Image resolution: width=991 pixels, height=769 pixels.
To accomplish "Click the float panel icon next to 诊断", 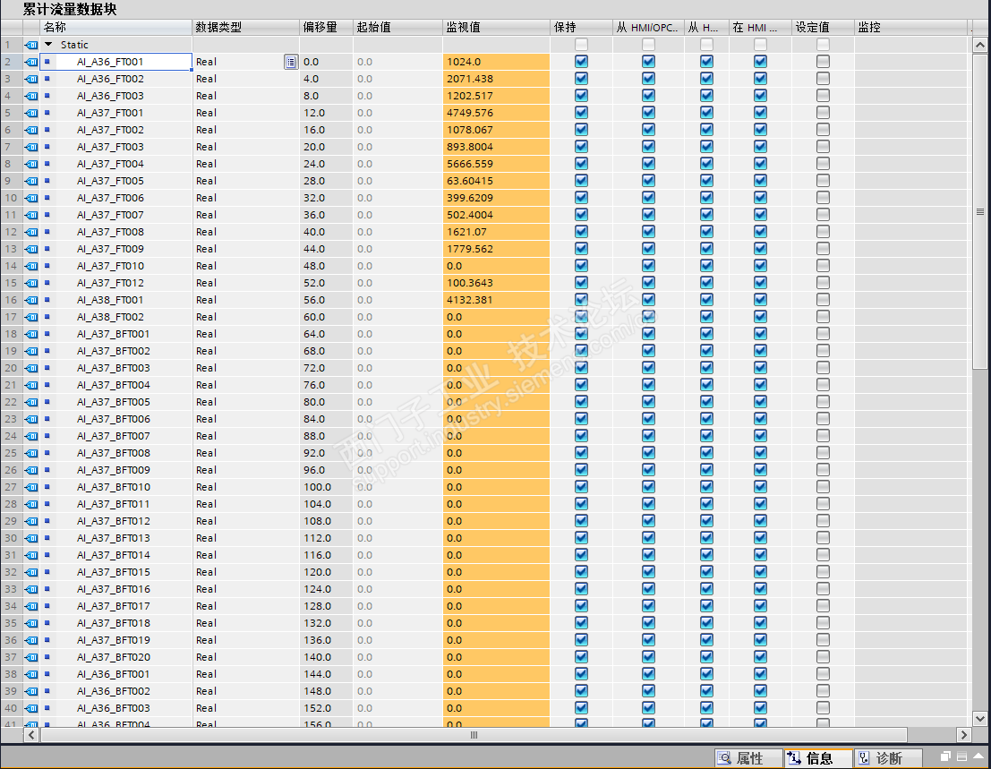I will [945, 756].
